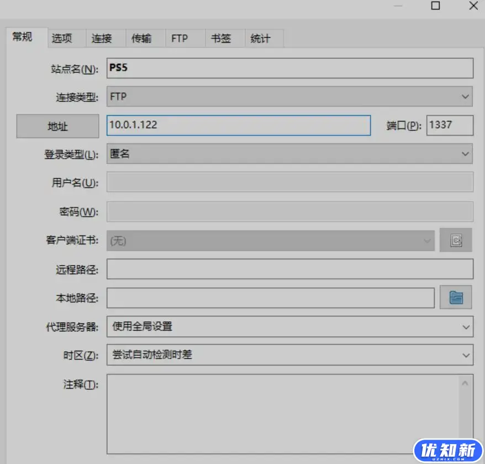Click the address field showing 10.0.1.122
Viewport: 485px width, 464px height.
[238, 125]
